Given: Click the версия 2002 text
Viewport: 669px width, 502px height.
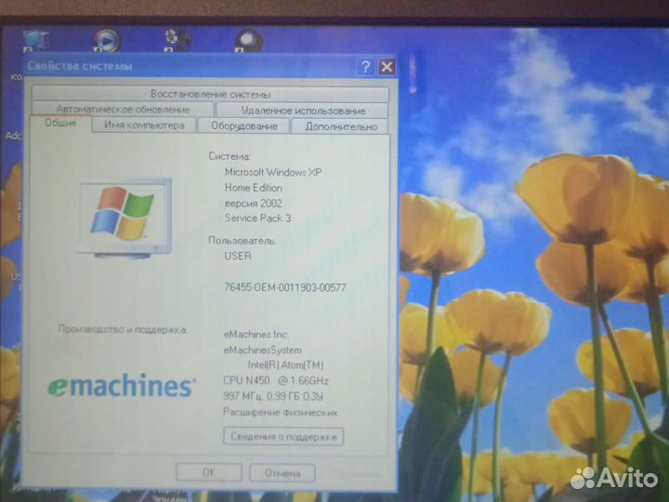Looking at the screenshot, I should click(253, 204).
